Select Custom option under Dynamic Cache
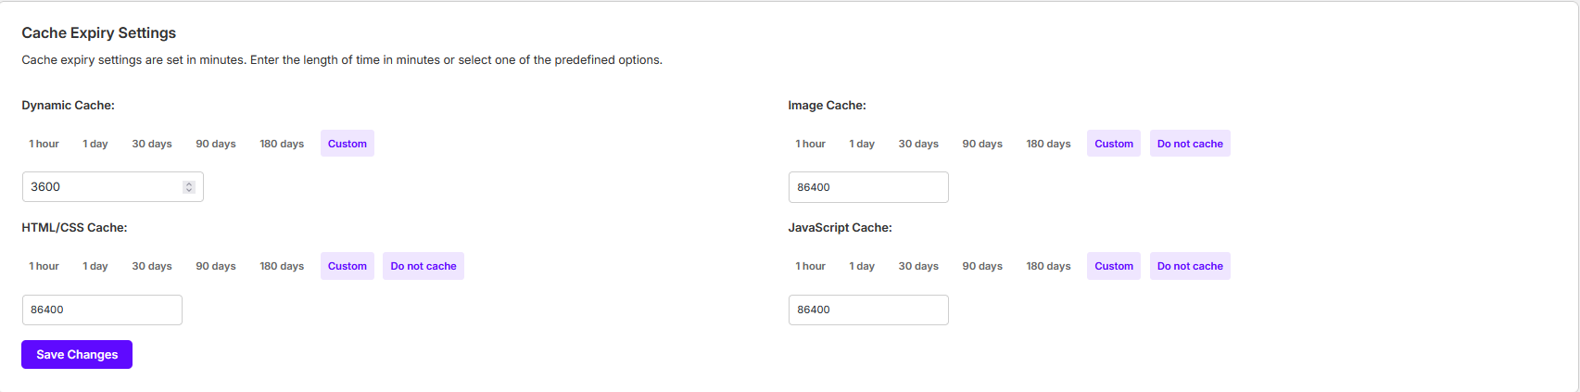 (348, 144)
